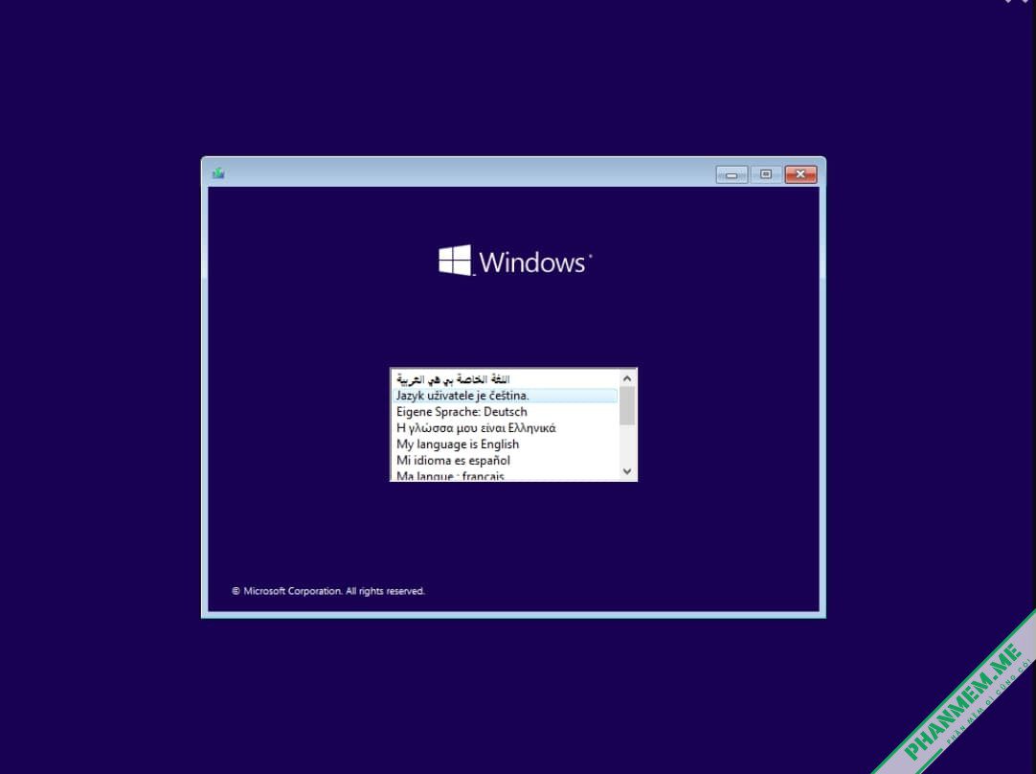Select 'Jazyk uživatele je čeština.'
This screenshot has width=1036, height=774.
(506, 396)
